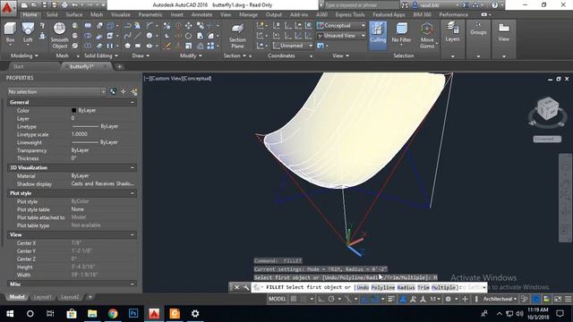Choose the Trim option in command line
573x322 pixels.
[x=423, y=287]
